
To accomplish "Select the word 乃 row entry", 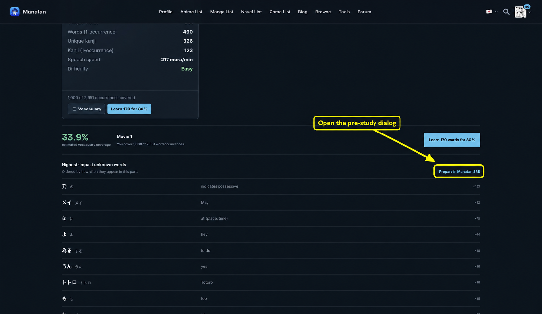I will (271, 186).
